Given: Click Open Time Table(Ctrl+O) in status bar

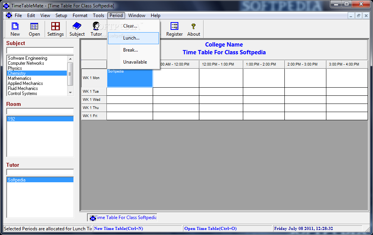Looking at the screenshot, I should click(228, 228).
